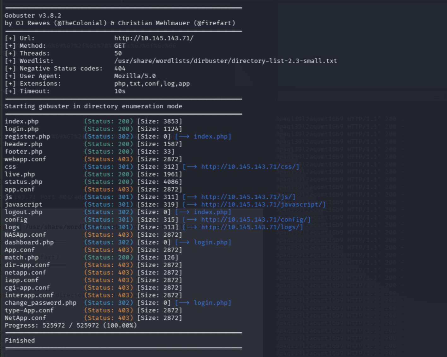Open the http://10.145.143.71/logs/ redirect link
This screenshot has width=447, height=357.
point(250,227)
